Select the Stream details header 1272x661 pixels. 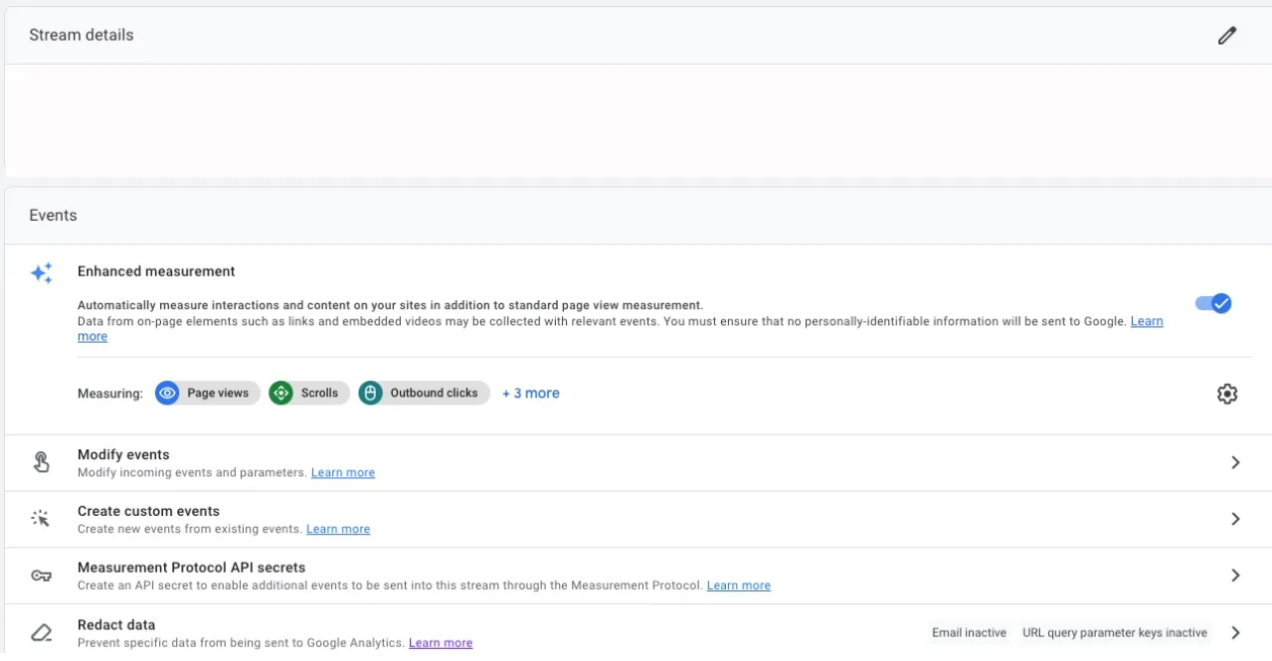(x=81, y=34)
